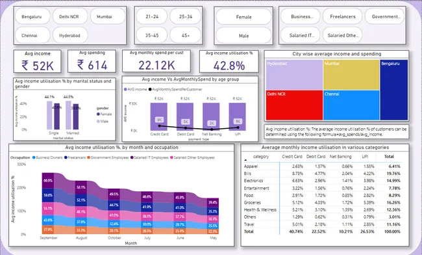The image size is (422, 255).
Task: Click the Married marital status axis label
Action: (73, 133)
